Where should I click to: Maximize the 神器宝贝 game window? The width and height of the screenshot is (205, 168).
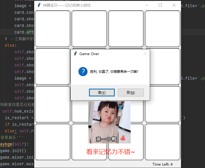160,5
